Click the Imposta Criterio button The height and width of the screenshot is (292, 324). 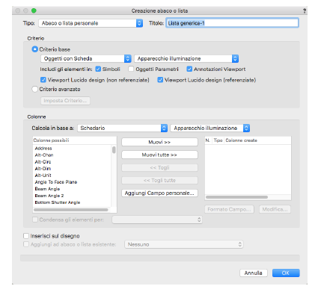pos(65,101)
